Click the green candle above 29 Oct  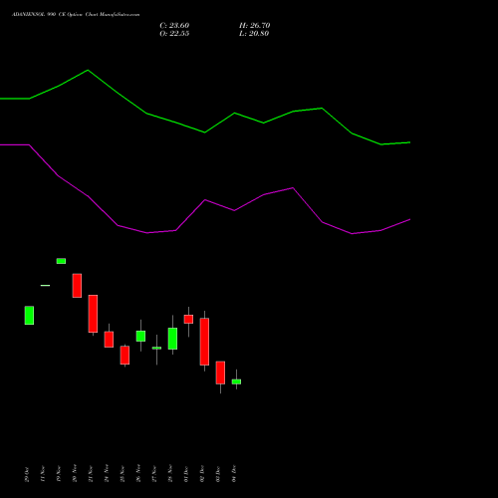pyautogui.click(x=29, y=316)
